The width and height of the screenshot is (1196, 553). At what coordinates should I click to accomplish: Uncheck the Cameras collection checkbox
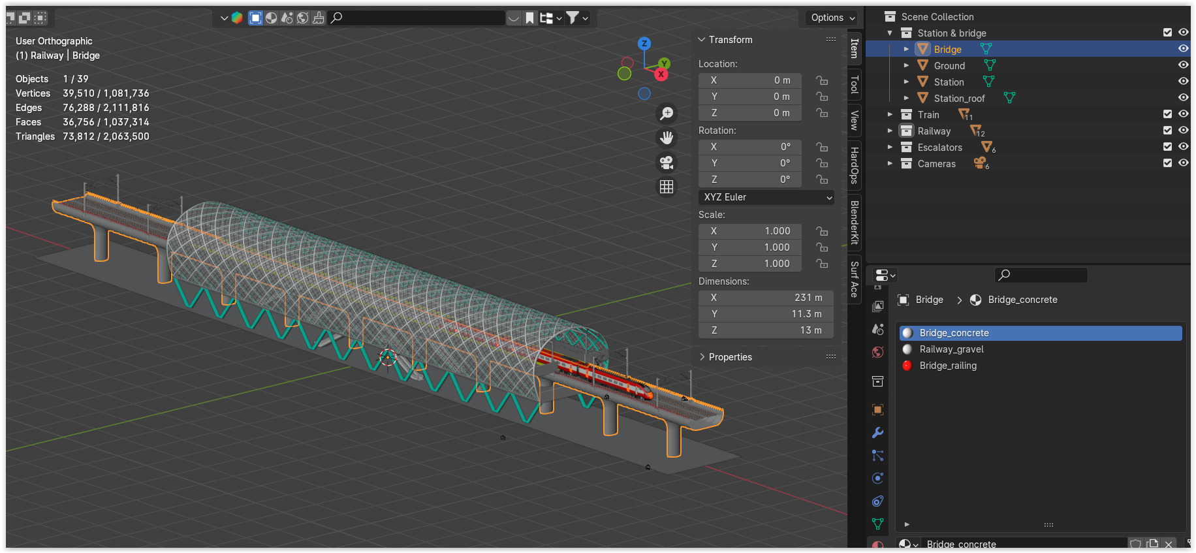tap(1167, 163)
